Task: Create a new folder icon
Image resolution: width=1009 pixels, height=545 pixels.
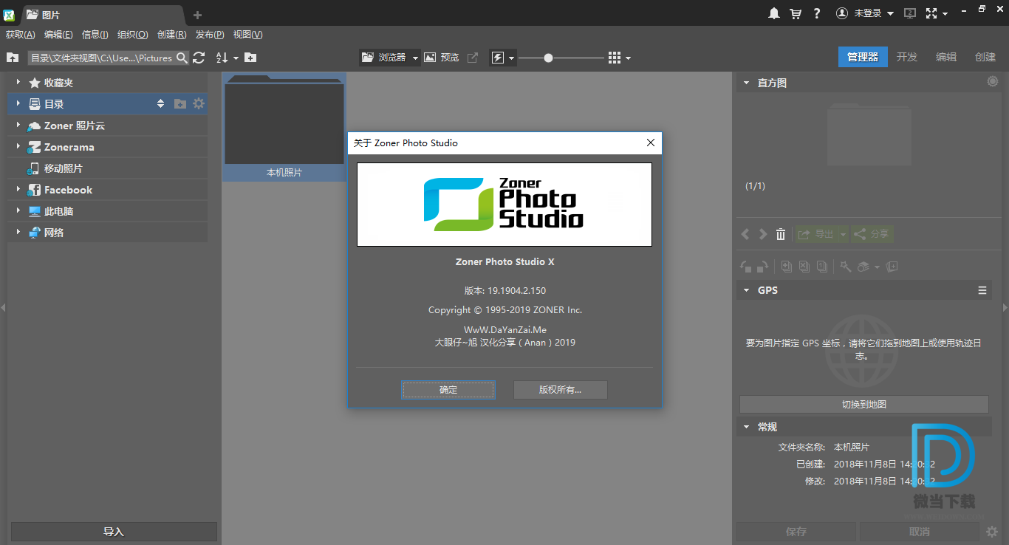Action: click(x=250, y=58)
